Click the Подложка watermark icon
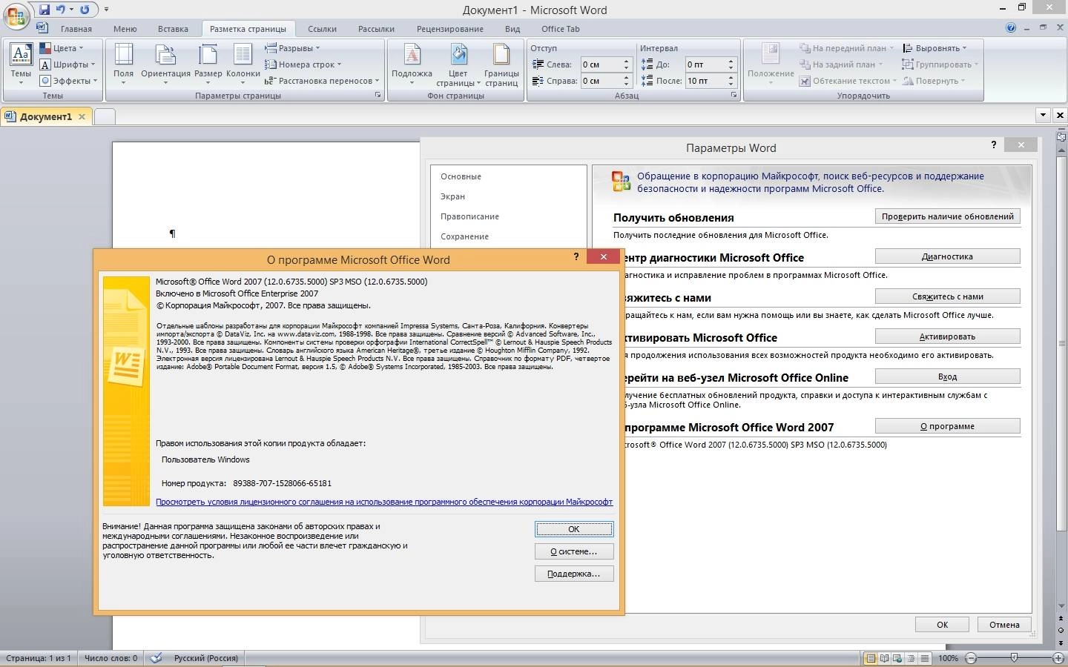The image size is (1068, 667). point(412,54)
